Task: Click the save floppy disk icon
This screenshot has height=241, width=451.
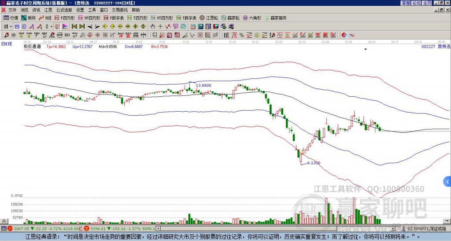Action: coord(216,27)
